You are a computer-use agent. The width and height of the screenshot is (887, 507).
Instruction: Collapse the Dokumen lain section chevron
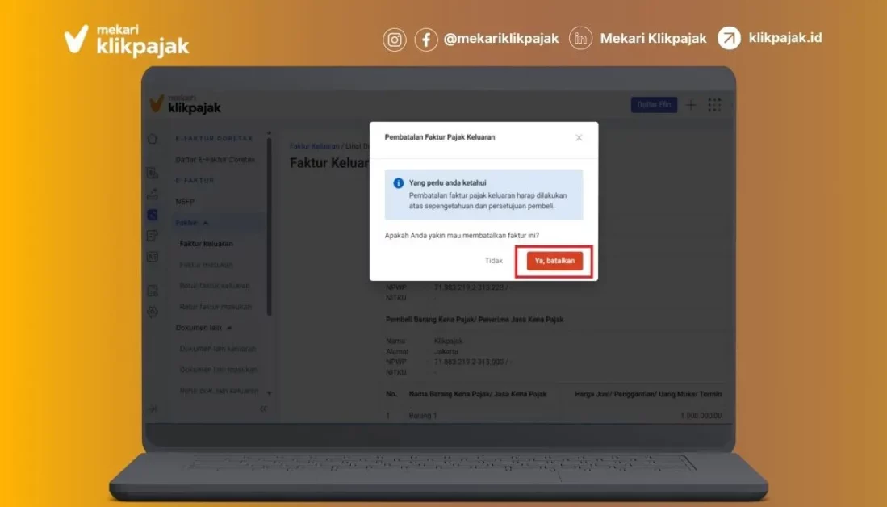(x=229, y=328)
